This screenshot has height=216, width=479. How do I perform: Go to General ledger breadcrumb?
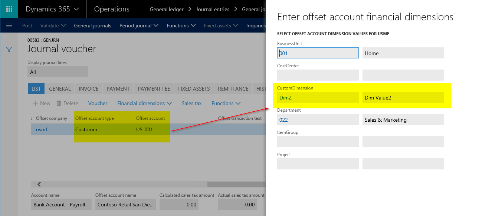166,9
